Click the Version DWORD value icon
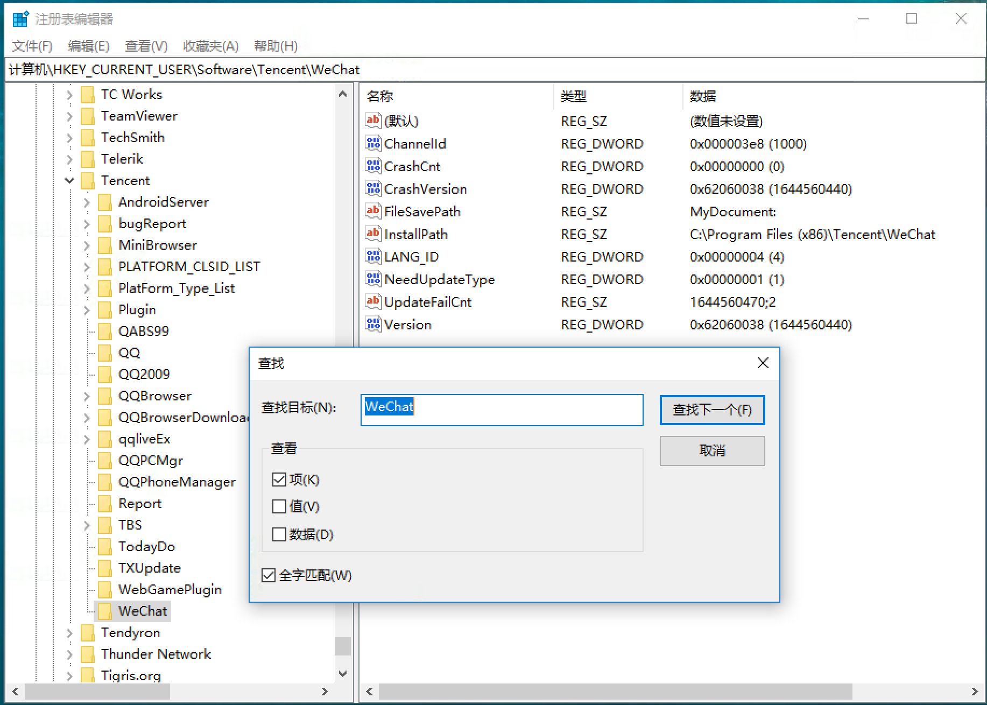Viewport: 987px width, 705px height. [373, 324]
